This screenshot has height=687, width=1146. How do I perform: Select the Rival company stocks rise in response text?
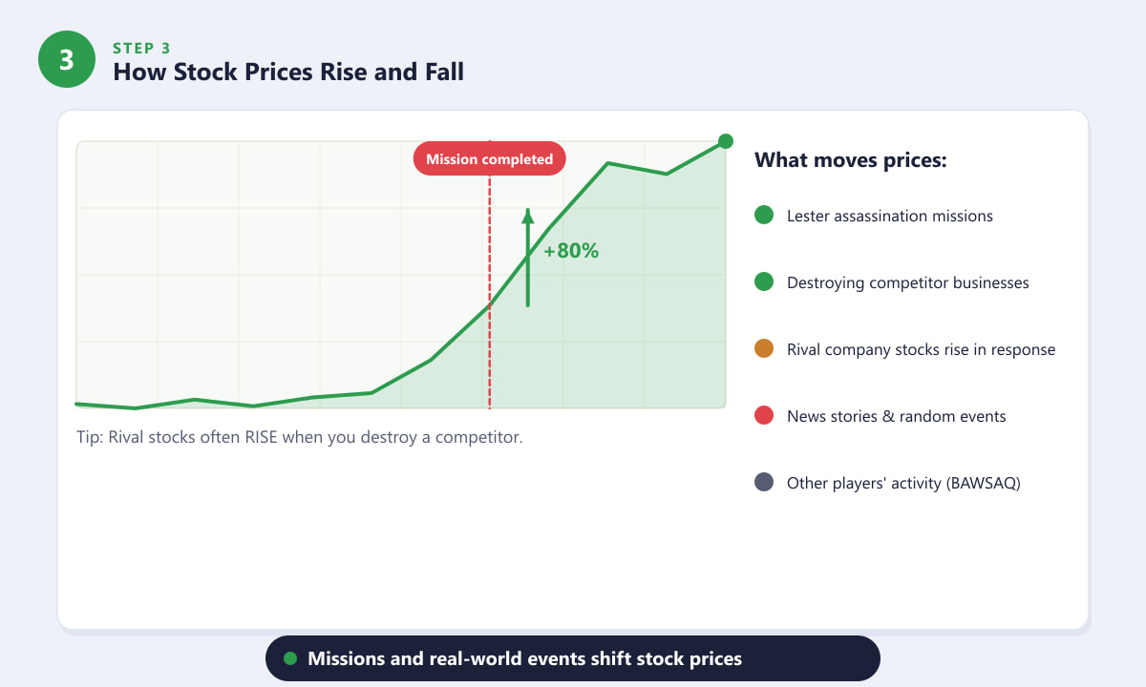[x=922, y=349]
